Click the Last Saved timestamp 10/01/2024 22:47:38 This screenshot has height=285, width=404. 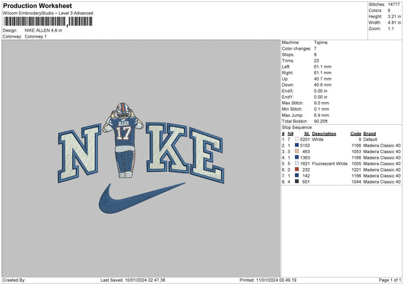pyautogui.click(x=145, y=280)
